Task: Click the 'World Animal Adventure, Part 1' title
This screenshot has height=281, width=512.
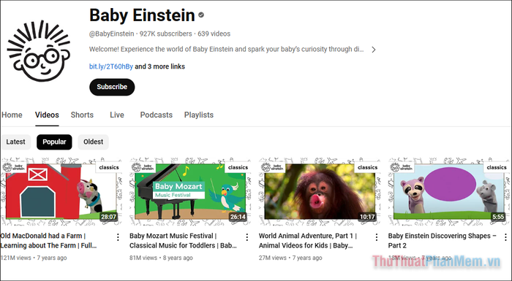Action: pyautogui.click(x=308, y=241)
